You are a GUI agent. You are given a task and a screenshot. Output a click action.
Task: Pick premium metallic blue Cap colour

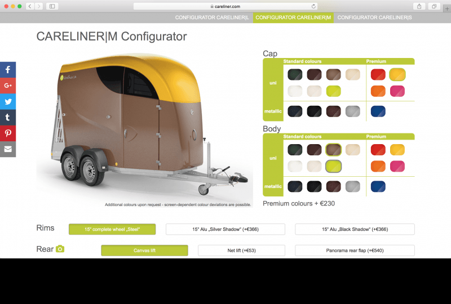[x=378, y=111]
